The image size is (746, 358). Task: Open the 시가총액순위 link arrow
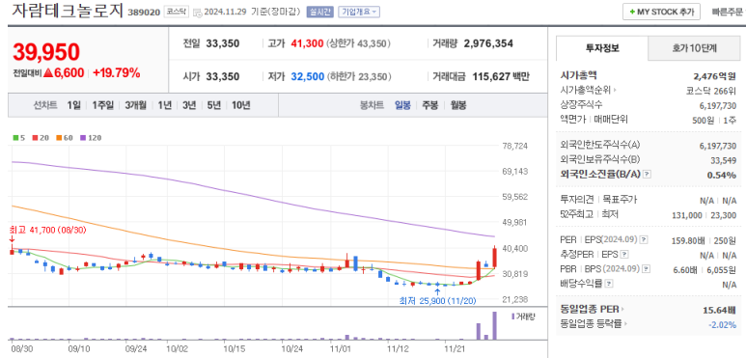click(615, 90)
